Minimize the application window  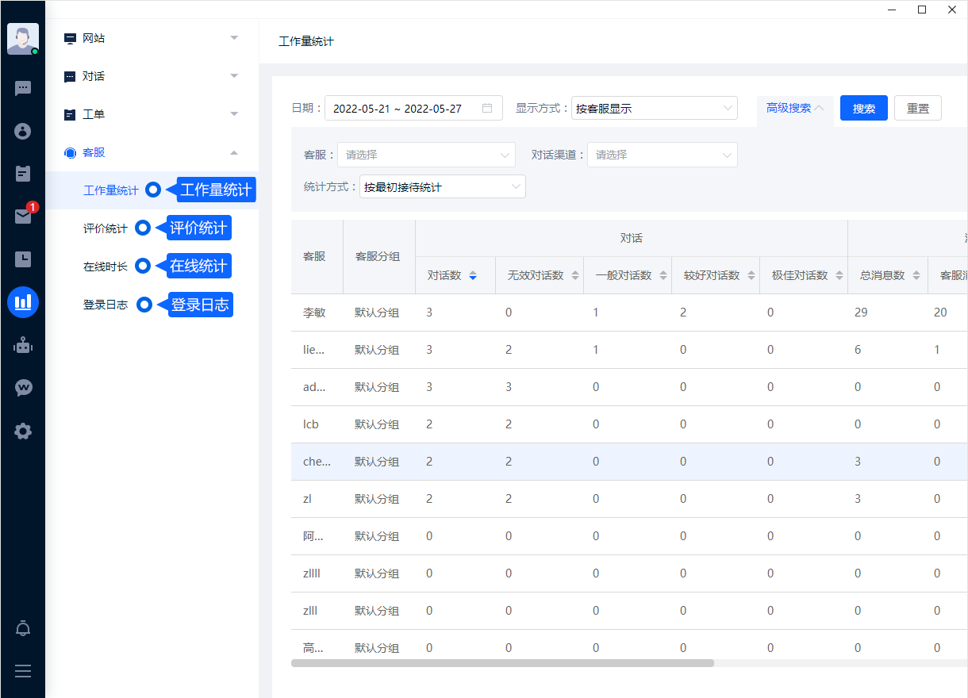[892, 10]
